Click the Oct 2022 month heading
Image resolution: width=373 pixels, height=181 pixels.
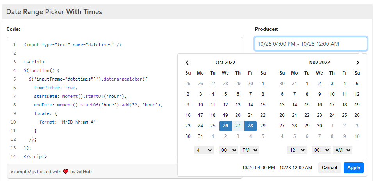click(225, 63)
